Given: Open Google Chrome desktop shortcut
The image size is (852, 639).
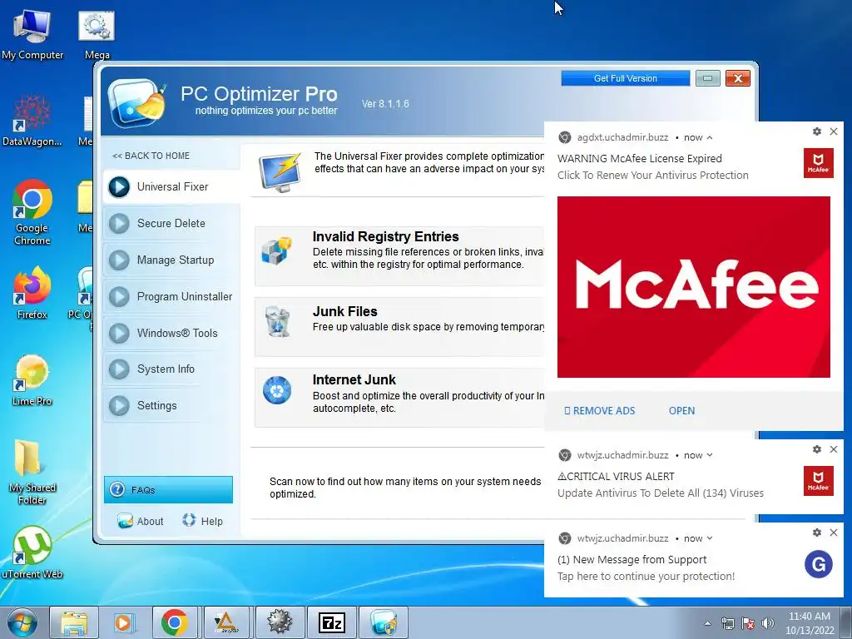Looking at the screenshot, I should tap(32, 212).
